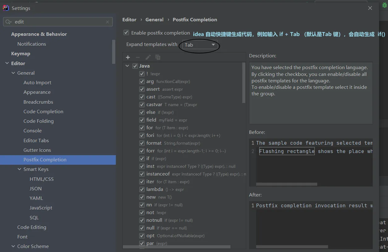Select the format String.format(expr) row
This screenshot has height=252, width=388.
184,143
